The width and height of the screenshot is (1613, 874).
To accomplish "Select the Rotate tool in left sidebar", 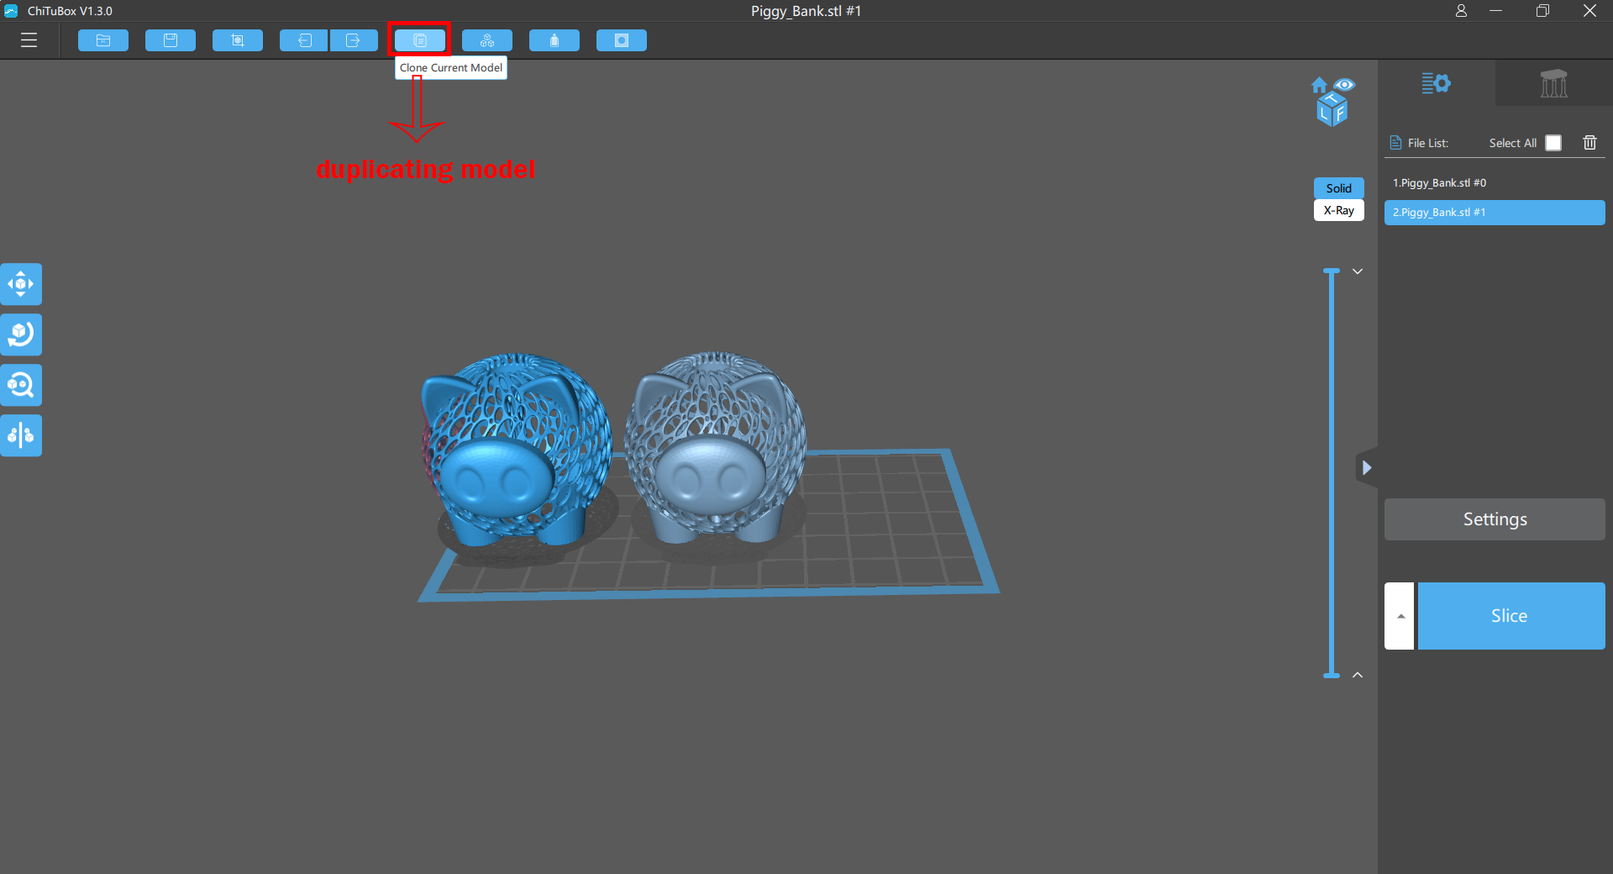I will [x=21, y=334].
